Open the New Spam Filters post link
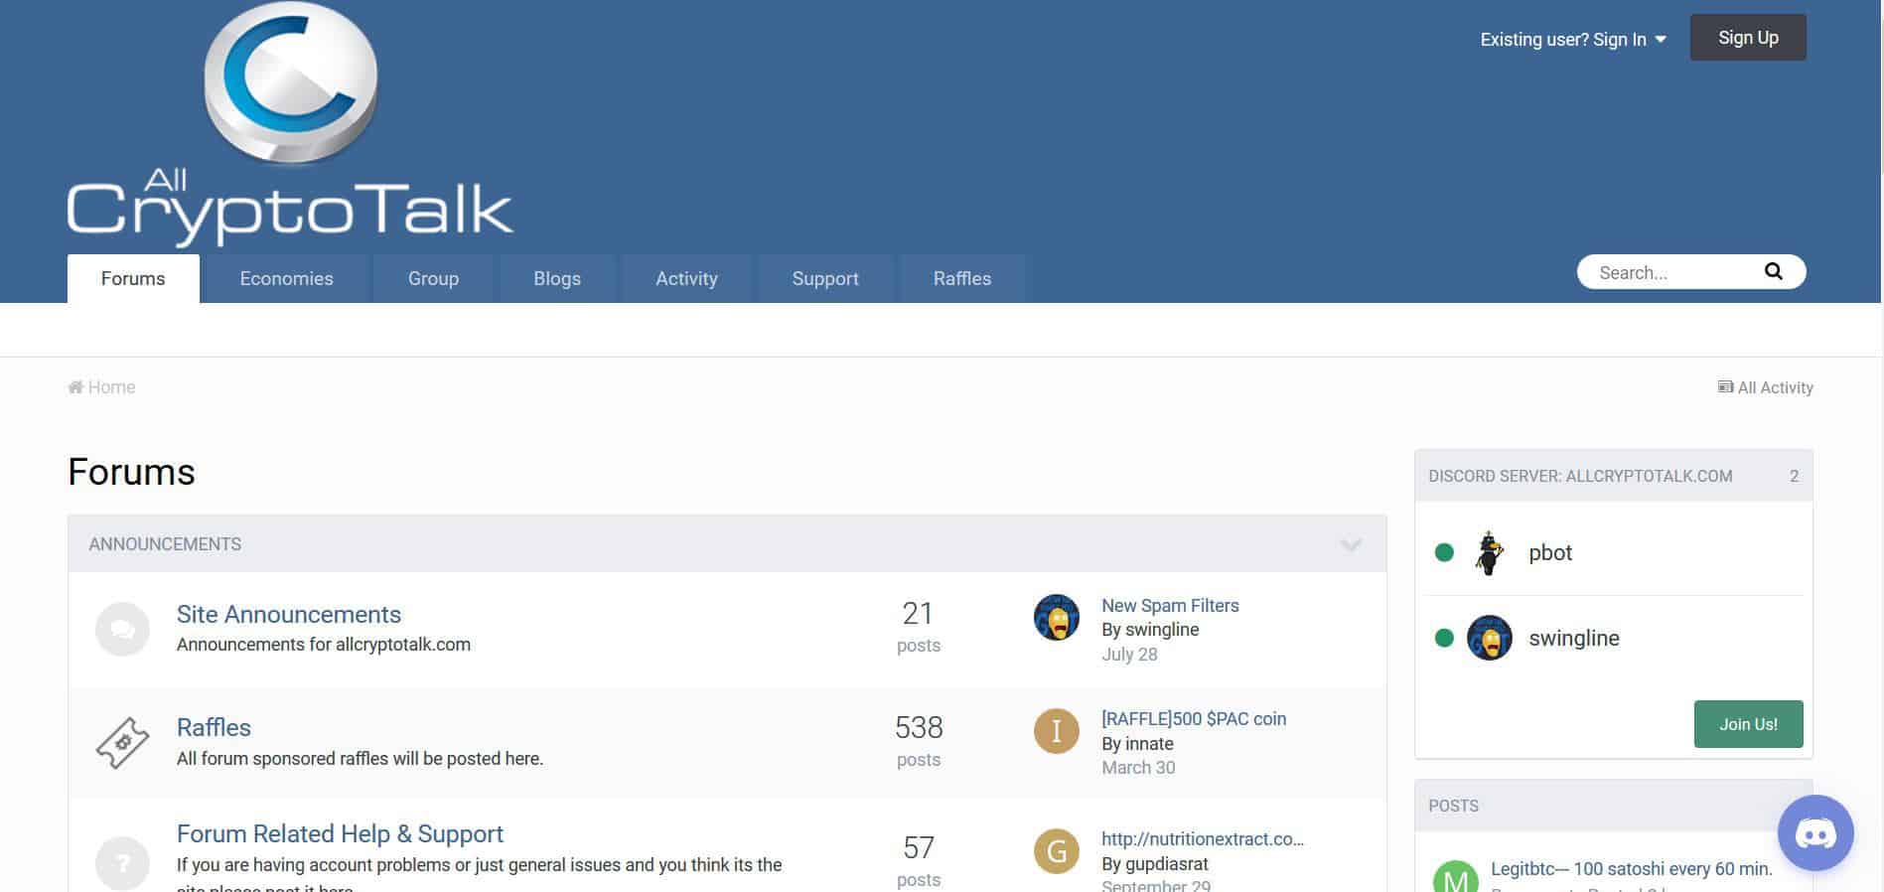This screenshot has height=892, width=1884. point(1170,605)
